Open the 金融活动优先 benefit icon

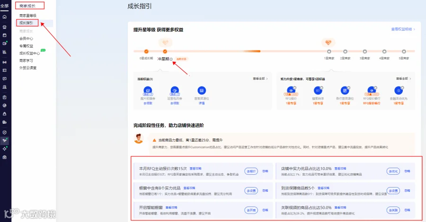(x=399, y=90)
